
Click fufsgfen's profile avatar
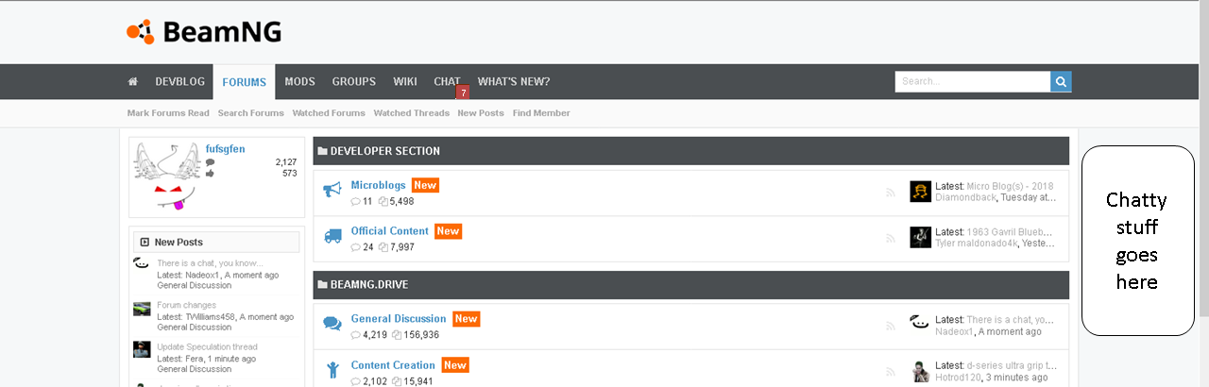[166, 177]
